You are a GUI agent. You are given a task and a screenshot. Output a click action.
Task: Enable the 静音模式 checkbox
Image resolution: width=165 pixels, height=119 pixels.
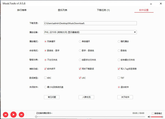[x=153, y=113]
